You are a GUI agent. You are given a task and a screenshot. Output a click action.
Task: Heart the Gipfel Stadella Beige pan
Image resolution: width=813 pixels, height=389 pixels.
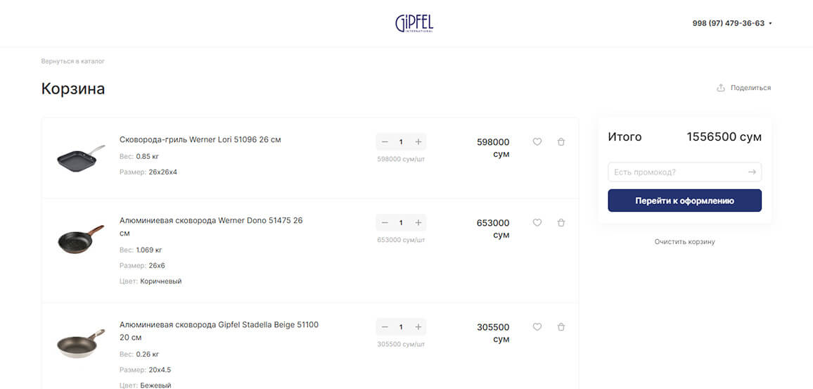(x=537, y=327)
